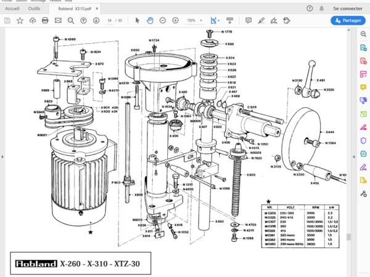The width and height of the screenshot is (370, 277).
Task: Click the page number field showing 34
Action: (x=110, y=20)
